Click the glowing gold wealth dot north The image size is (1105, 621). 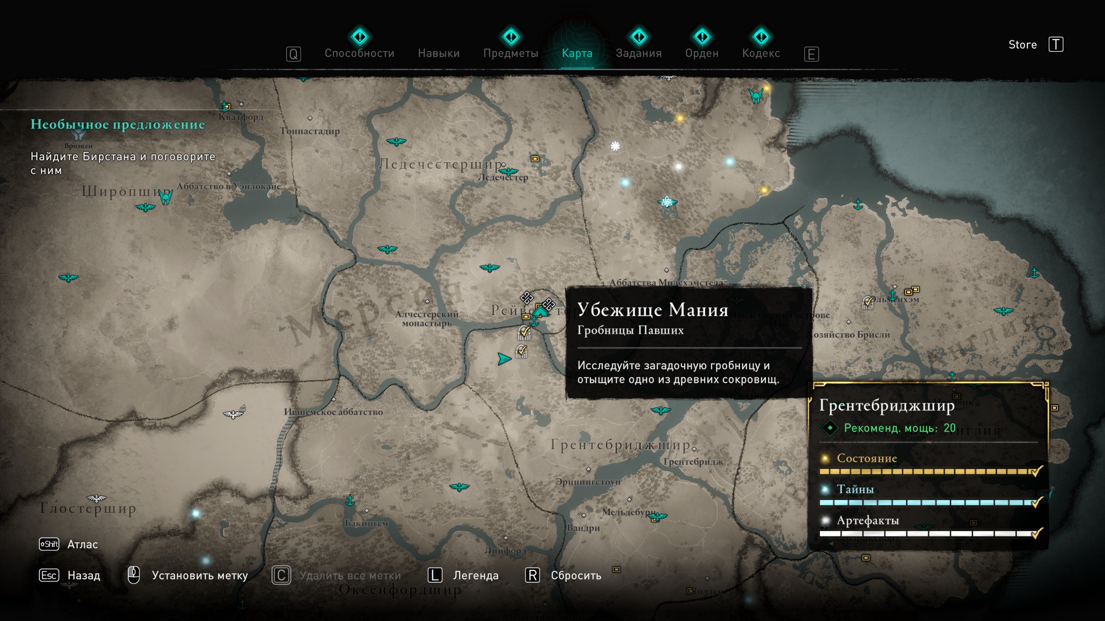680,118
